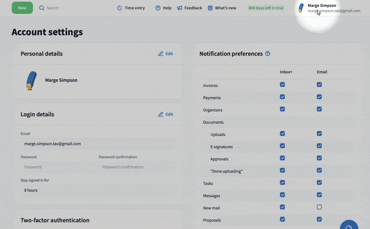Uncheck Inbox+ for E-signatures
The width and height of the screenshot is (370, 229).
[282, 146]
